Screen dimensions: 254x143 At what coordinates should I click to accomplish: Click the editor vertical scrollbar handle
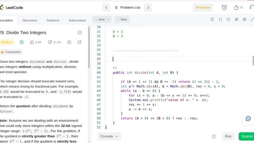click(x=253, y=60)
